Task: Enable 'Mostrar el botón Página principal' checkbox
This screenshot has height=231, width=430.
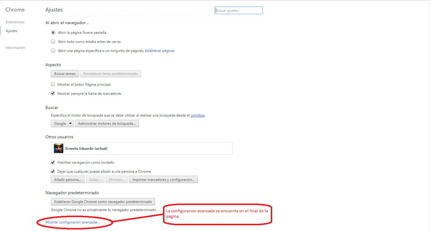Action: pos(53,85)
